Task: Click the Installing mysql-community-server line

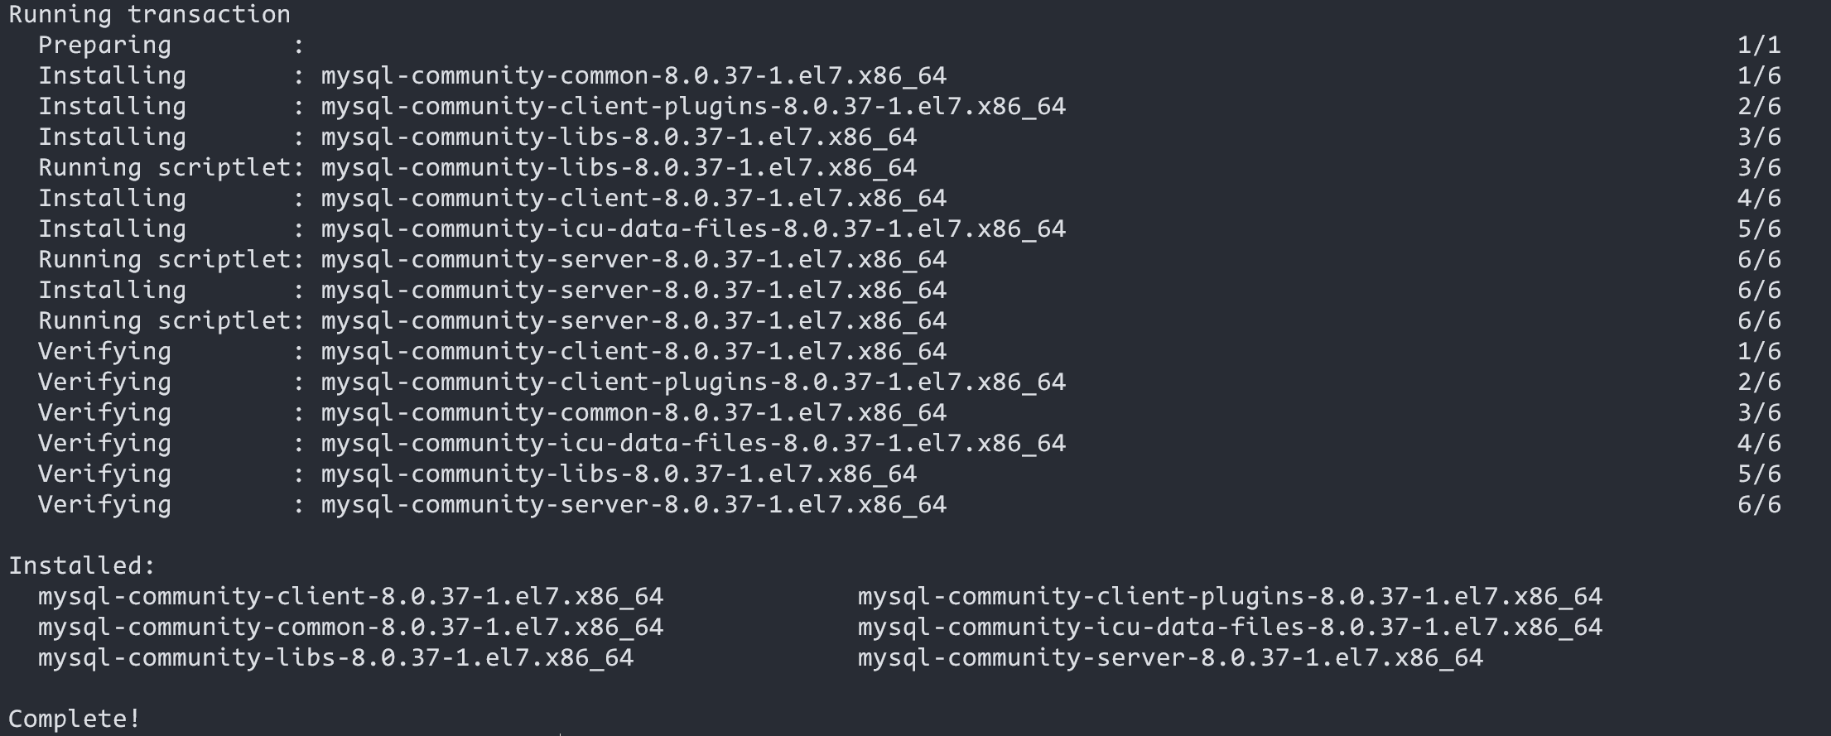Action: (909, 291)
